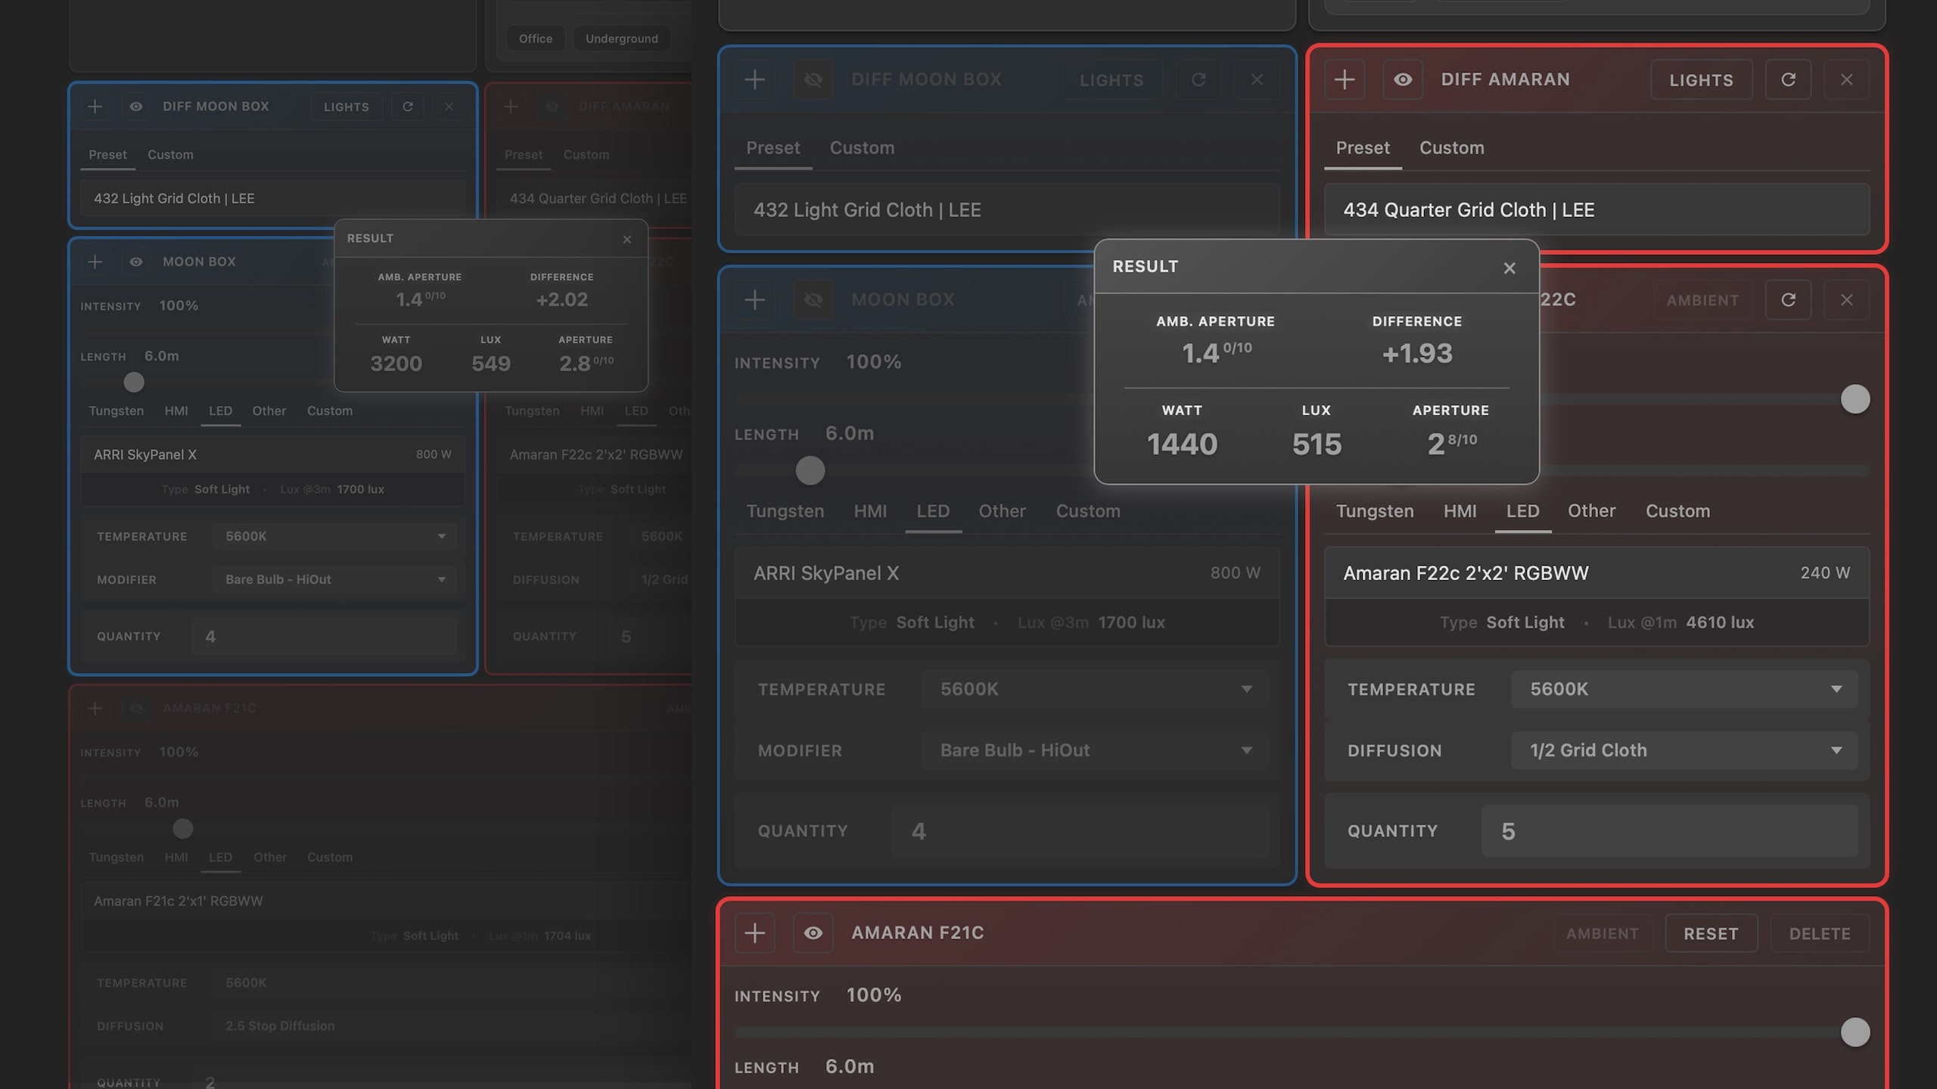Viewport: 1937px width, 1089px height.
Task: Click the plus icon on large-view DIFF MOON BOX
Action: coord(754,79)
